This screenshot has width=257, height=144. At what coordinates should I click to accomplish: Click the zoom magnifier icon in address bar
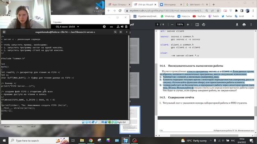(207, 11)
